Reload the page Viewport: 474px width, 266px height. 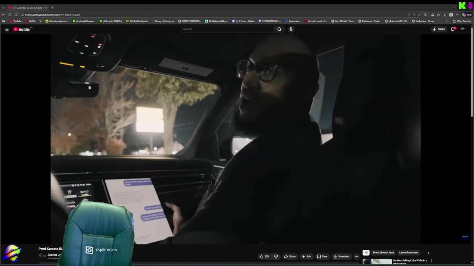pyautogui.click(x=10, y=15)
